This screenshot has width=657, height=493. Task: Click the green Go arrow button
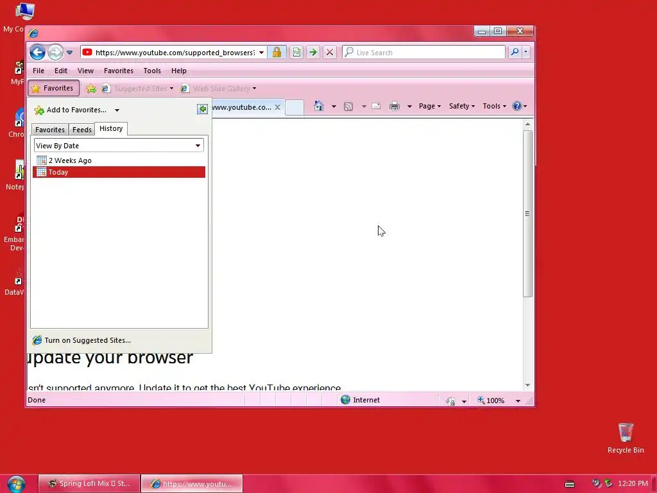pos(313,53)
